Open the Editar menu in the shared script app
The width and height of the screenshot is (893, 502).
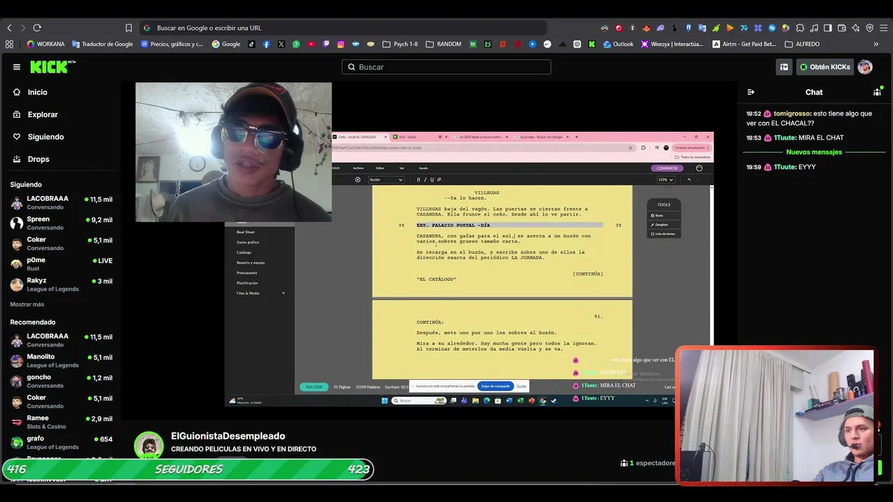380,168
